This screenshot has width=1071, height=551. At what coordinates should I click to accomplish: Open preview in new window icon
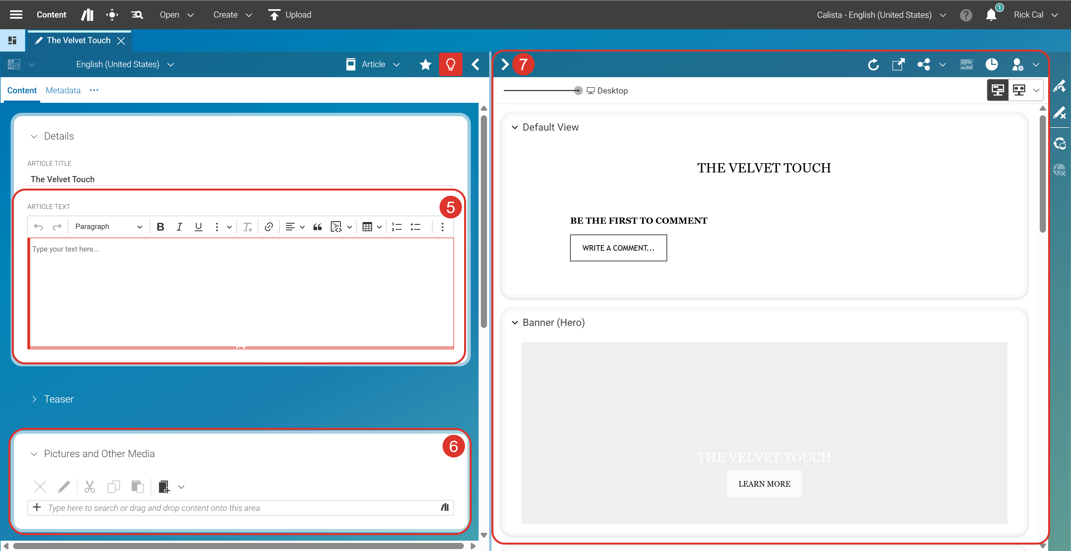pos(898,64)
